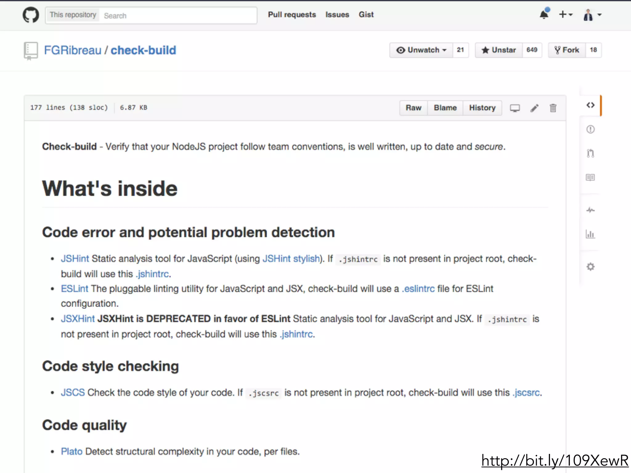
Task: Edit this file with pencil icon
Action: click(534, 108)
